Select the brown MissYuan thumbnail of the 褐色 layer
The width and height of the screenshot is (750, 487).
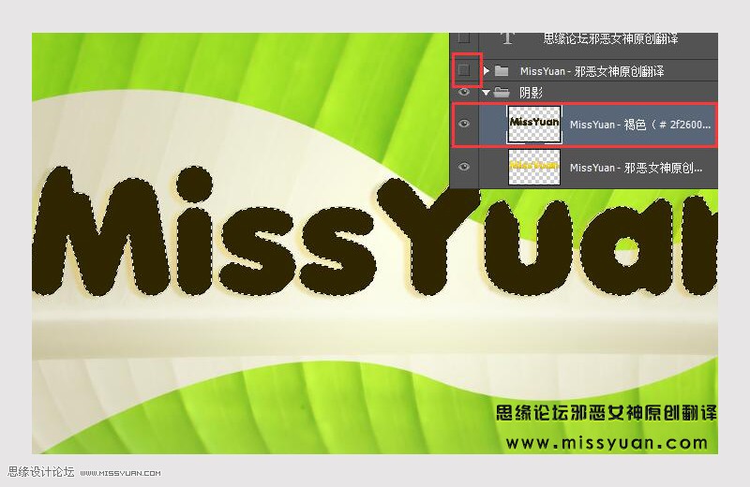click(534, 125)
